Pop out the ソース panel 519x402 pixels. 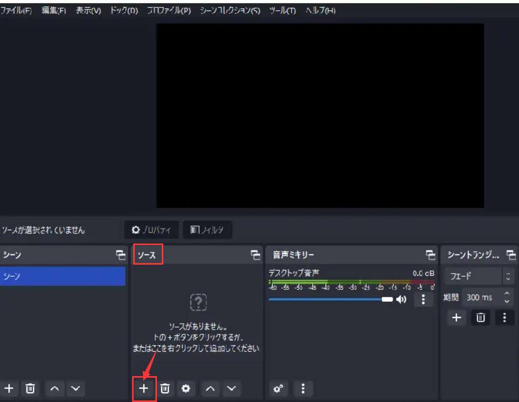coord(256,255)
